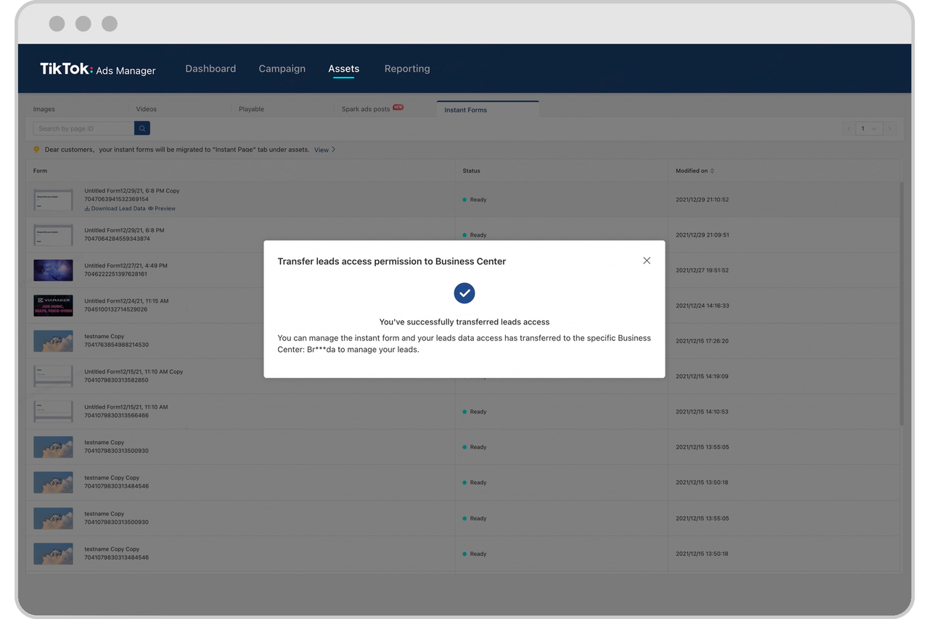Sort by Modified on column
Viewport: 929px width, 619px height.
[712, 171]
